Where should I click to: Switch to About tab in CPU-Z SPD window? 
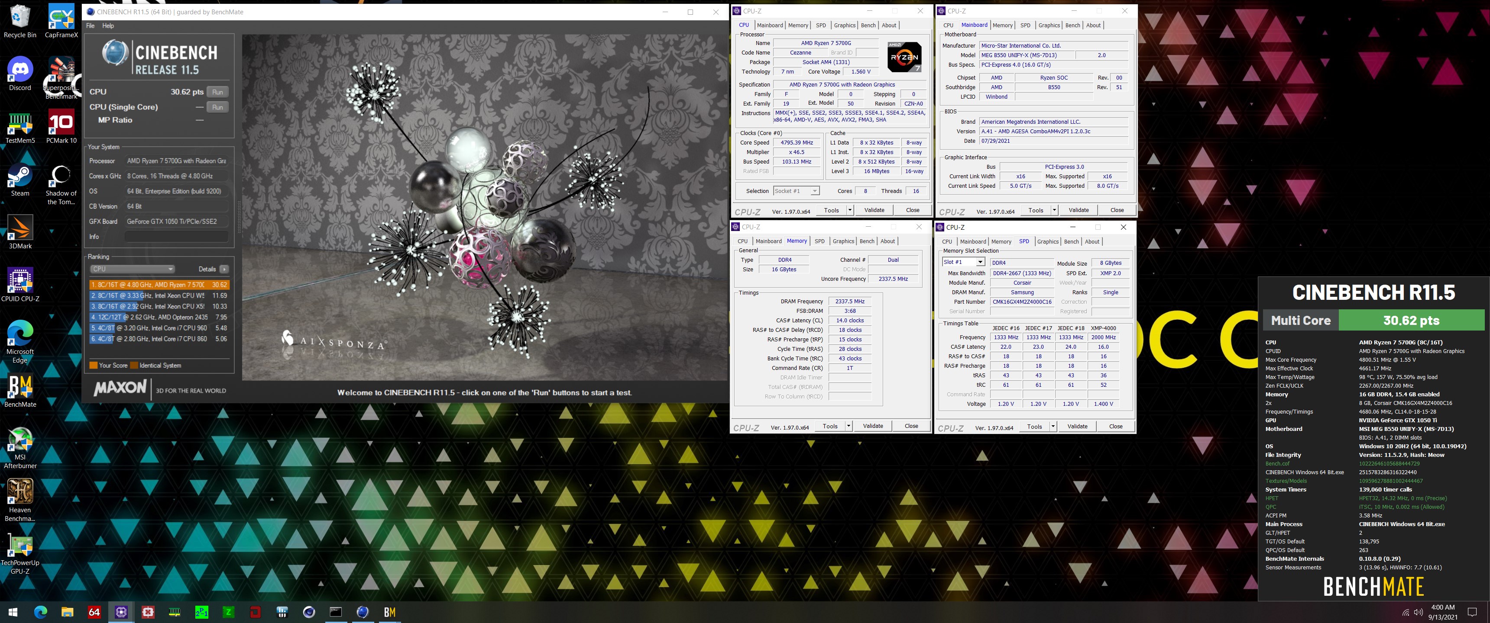(x=1092, y=241)
